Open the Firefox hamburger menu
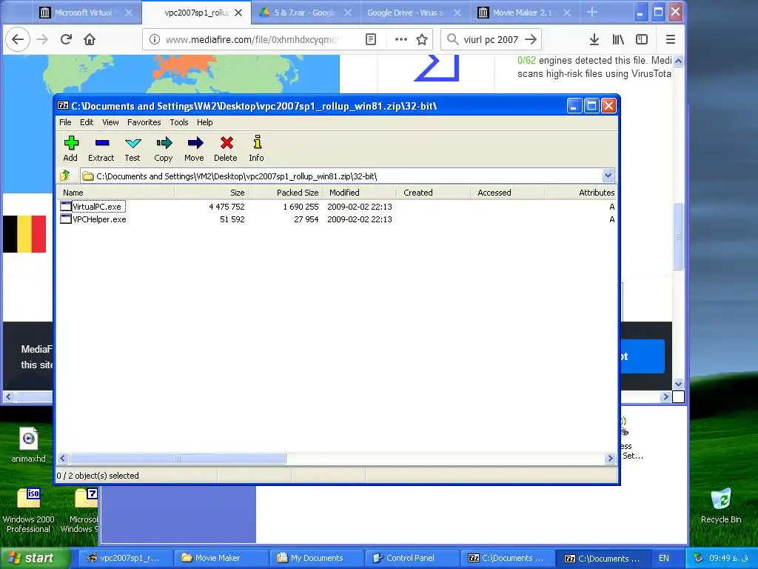Image resolution: width=758 pixels, height=569 pixels. pos(671,40)
